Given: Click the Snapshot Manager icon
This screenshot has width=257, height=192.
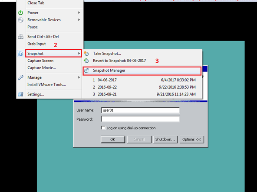Looking at the screenshot, I should click(86, 70).
